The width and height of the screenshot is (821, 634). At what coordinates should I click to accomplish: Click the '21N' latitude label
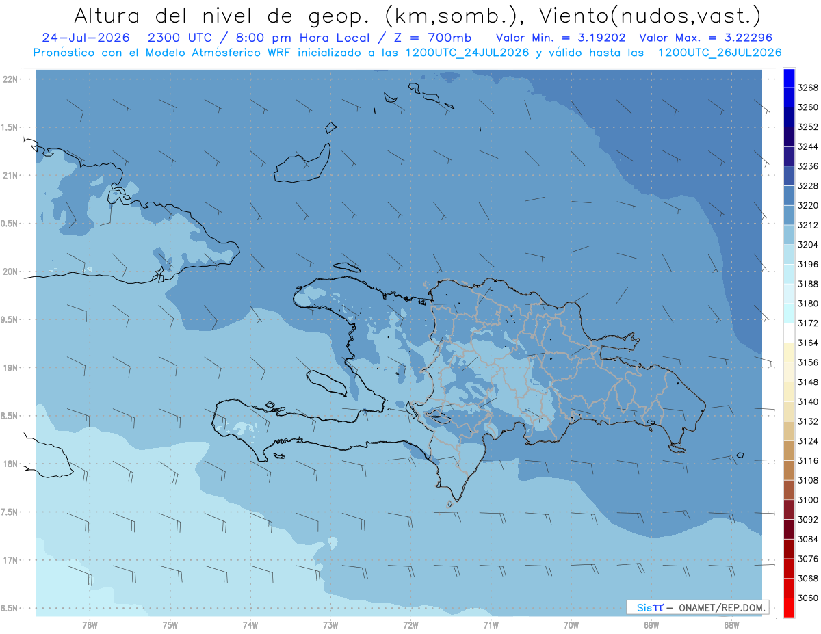(12, 176)
